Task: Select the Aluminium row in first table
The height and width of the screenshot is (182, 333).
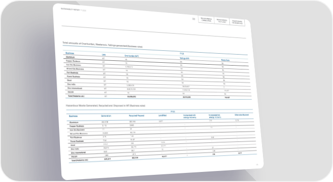Action: pyautogui.click(x=156, y=60)
